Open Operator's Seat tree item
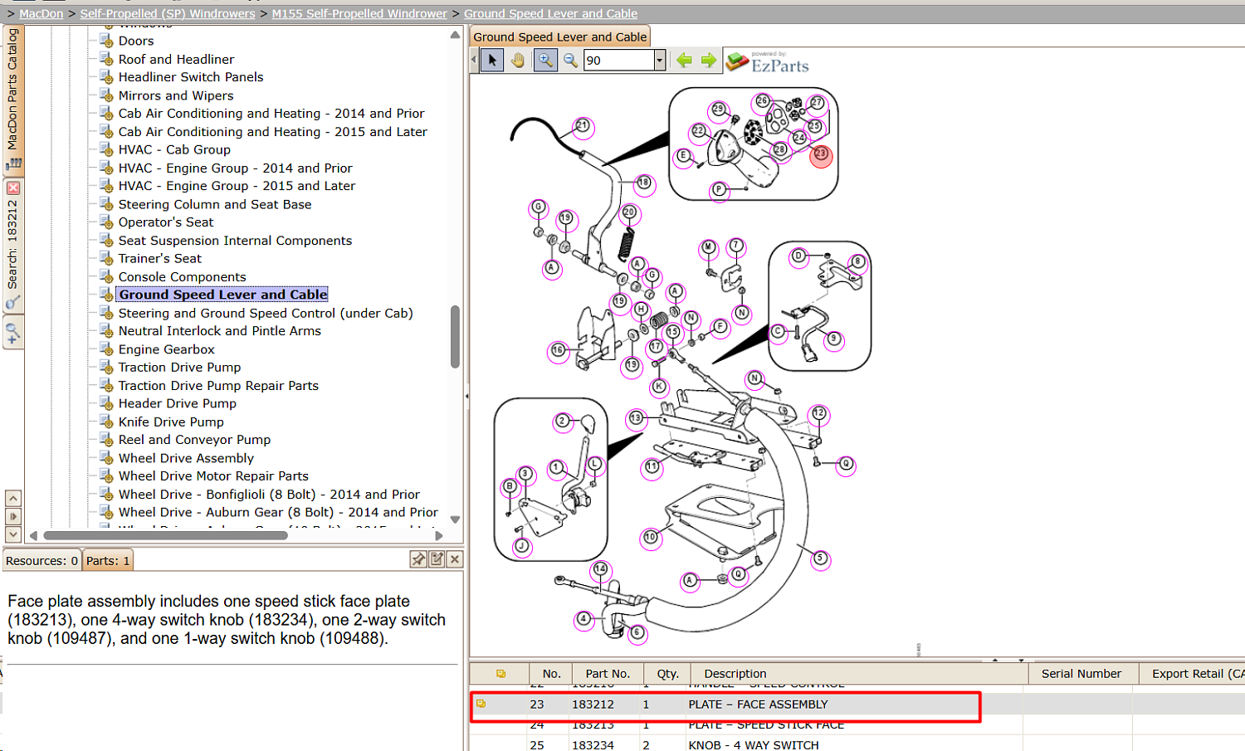This screenshot has width=1245, height=751. [166, 222]
